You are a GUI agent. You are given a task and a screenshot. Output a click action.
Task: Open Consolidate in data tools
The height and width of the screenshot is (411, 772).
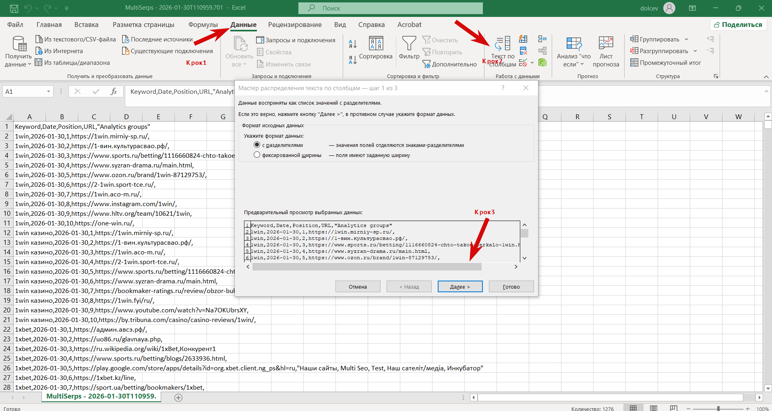tap(542, 39)
